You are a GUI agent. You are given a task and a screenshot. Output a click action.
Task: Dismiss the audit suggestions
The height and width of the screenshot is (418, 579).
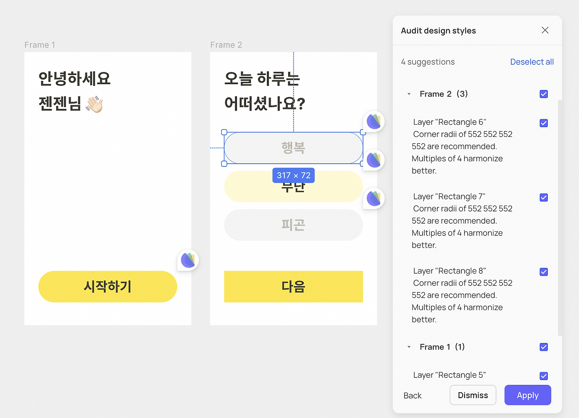point(473,395)
